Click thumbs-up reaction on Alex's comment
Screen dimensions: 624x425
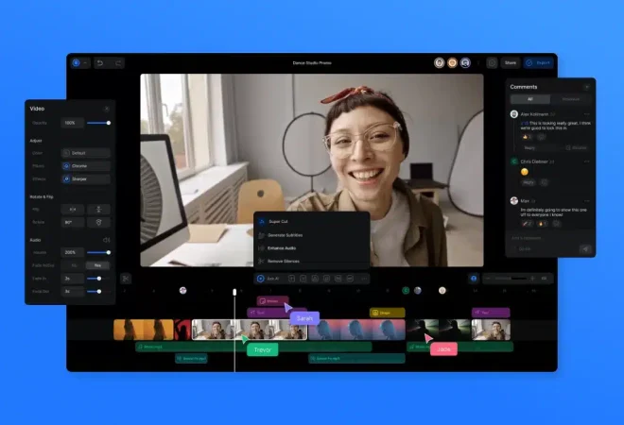click(x=527, y=137)
